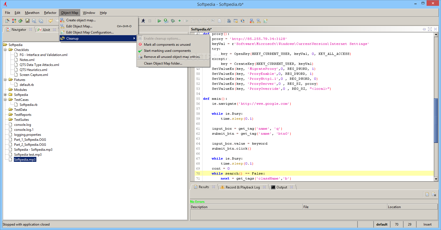Select logging.properties file
This screenshot has width=441, height=230.
click(27, 135)
